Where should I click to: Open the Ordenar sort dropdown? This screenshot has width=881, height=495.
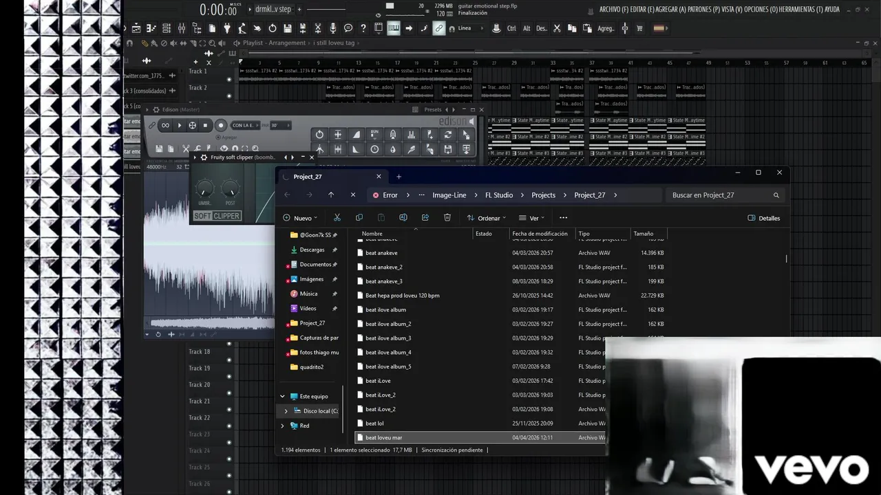pos(486,218)
